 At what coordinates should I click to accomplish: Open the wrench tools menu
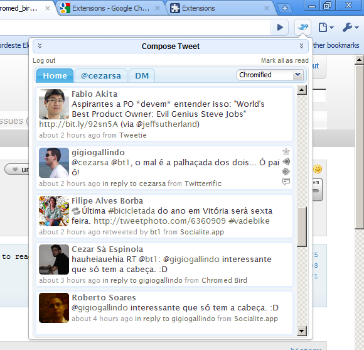click(351, 28)
